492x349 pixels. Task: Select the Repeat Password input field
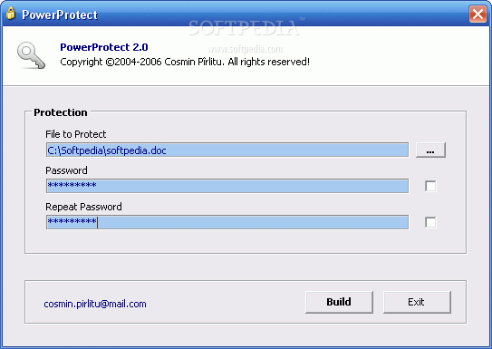pyautogui.click(x=227, y=222)
